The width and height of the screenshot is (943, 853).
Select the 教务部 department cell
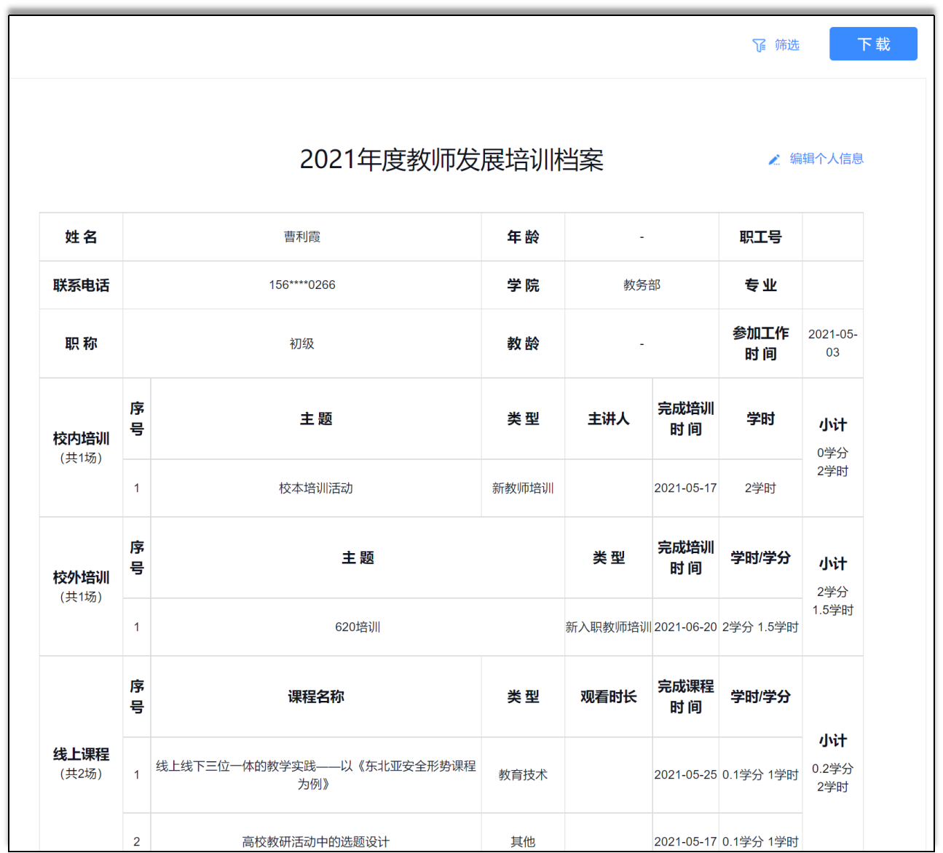tap(641, 285)
